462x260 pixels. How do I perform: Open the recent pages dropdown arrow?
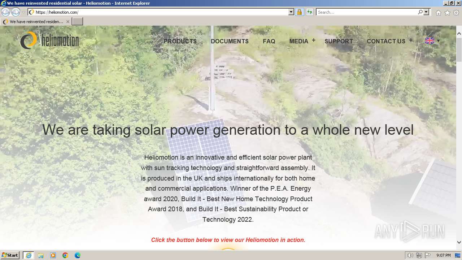point(23,12)
